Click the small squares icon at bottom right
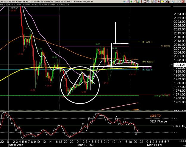The height and width of the screenshot is (147, 186). 183,141
